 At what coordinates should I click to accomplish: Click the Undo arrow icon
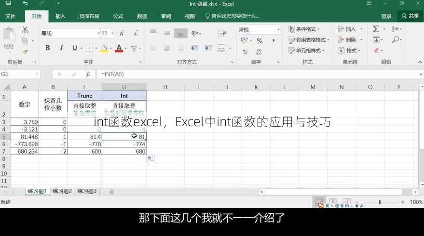[25, 3]
